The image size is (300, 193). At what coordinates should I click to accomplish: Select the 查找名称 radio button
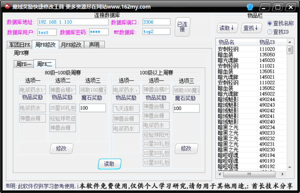click(x=270, y=23)
